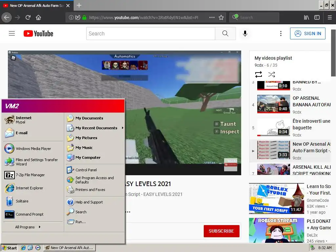Open page actions three-dot menu in address bar

pyautogui.click(x=212, y=17)
